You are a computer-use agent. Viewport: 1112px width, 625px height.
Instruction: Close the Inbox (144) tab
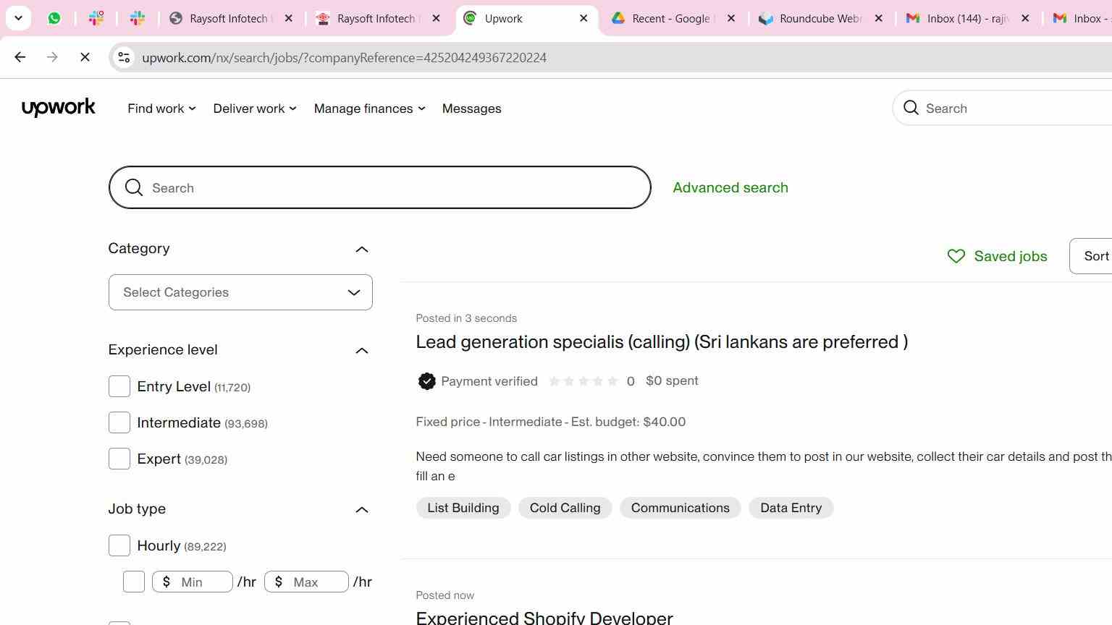(x=1025, y=19)
